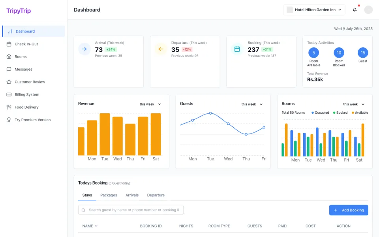
Task: Click the GUESTS column header
Action: click(x=255, y=226)
